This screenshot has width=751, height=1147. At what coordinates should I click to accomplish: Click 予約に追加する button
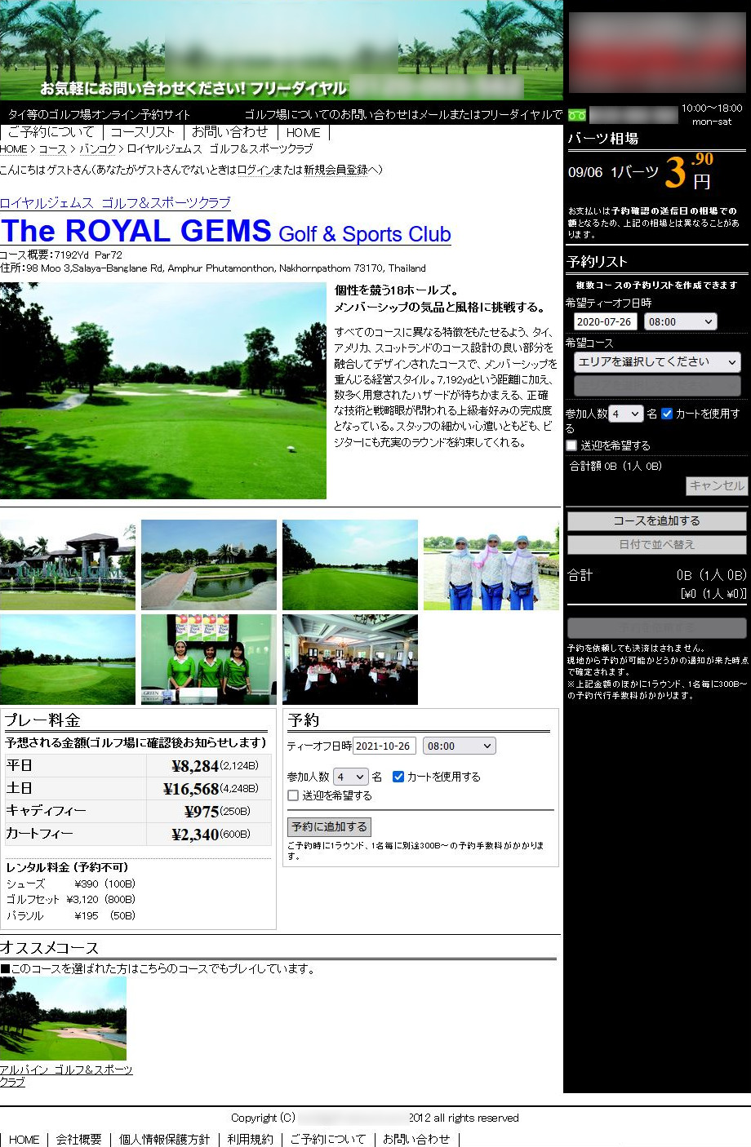tap(330, 826)
